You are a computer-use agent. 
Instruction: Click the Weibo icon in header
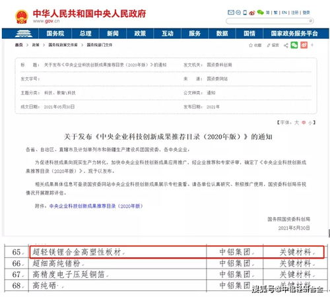(252, 13)
